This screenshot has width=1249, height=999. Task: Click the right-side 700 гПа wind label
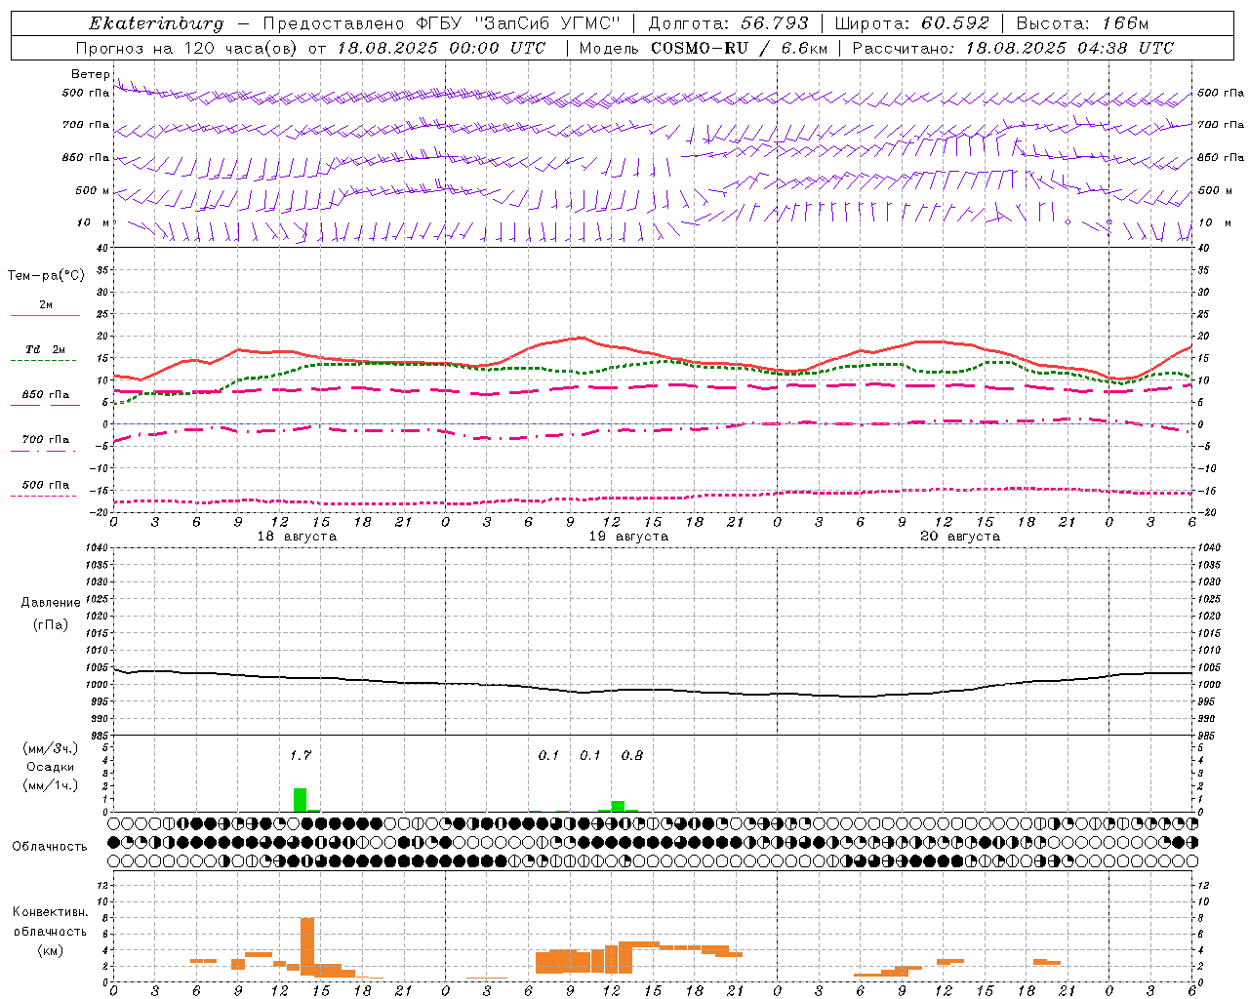pyautogui.click(x=1221, y=125)
